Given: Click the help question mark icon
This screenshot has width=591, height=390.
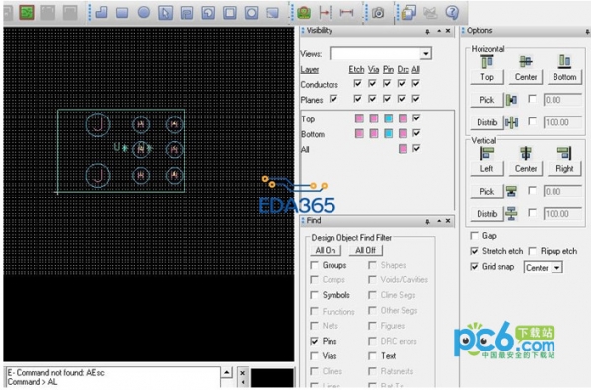Looking at the screenshot, I should [x=452, y=13].
